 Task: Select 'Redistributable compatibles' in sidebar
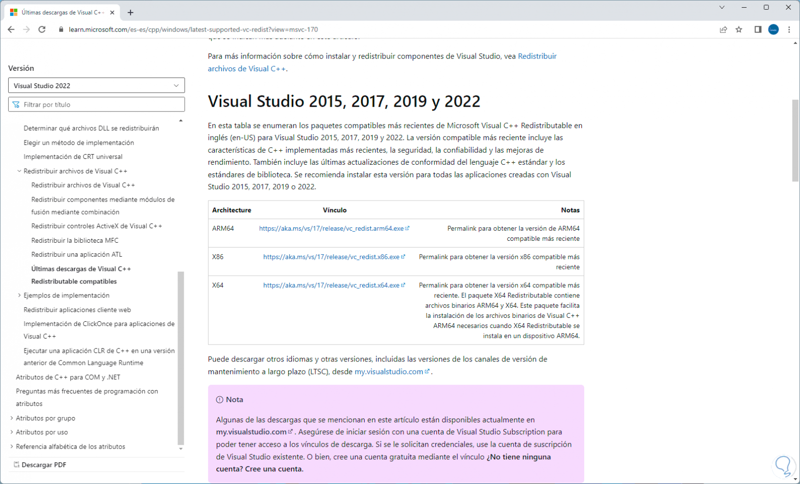pyautogui.click(x=74, y=281)
